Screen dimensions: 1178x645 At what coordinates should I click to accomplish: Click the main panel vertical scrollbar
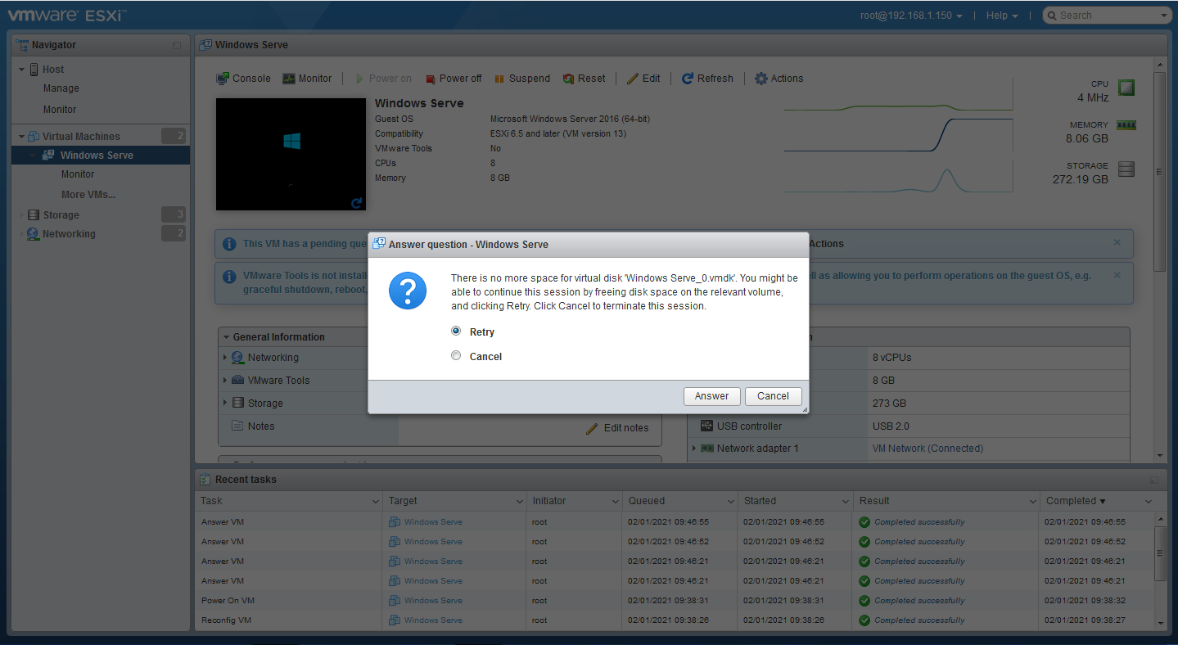[1159, 172]
